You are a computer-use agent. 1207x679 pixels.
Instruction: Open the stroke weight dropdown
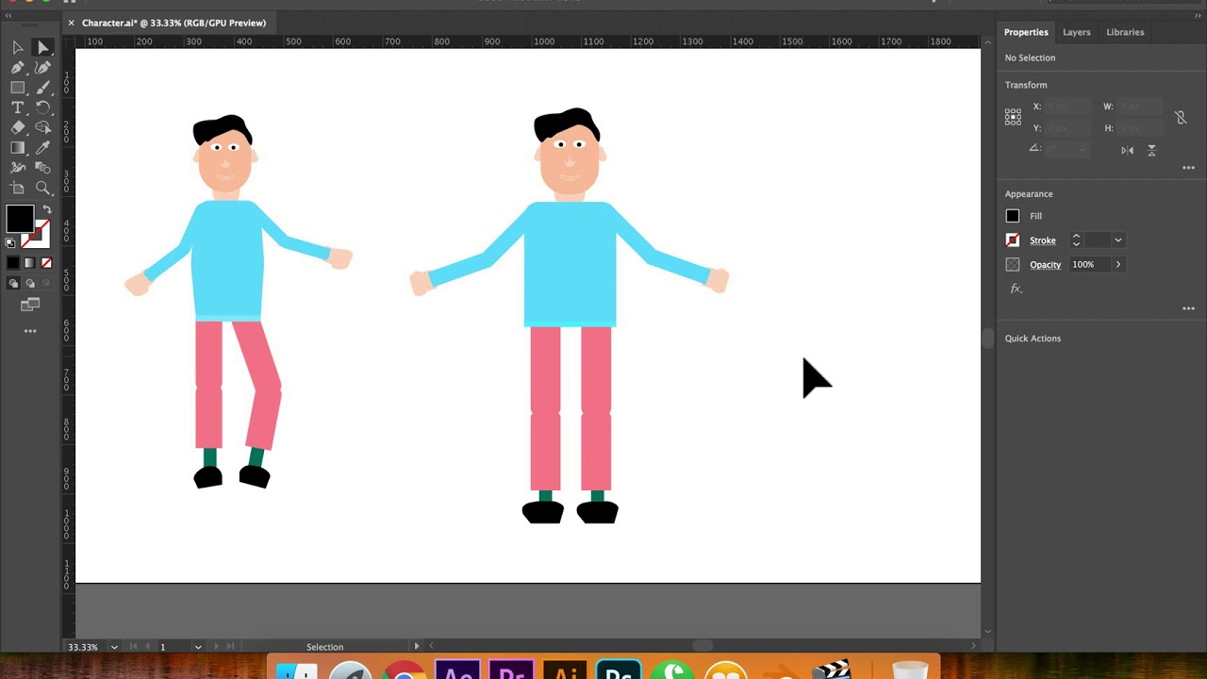pos(1118,240)
